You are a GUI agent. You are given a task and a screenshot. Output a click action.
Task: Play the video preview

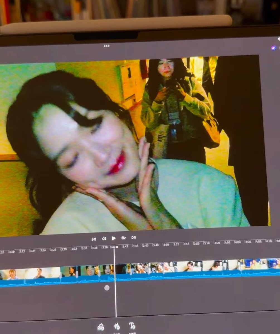[x=113, y=238]
